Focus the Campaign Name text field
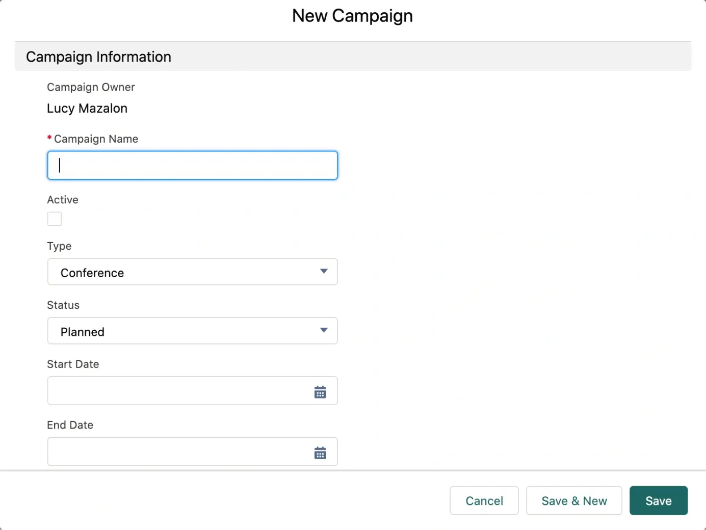 (192, 166)
